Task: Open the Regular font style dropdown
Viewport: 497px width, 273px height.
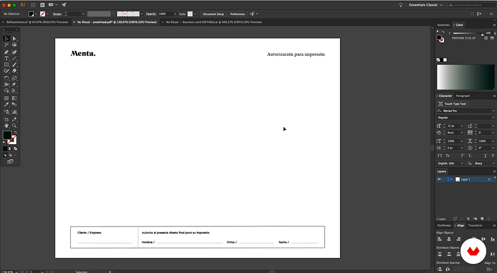Action: pyautogui.click(x=493, y=117)
